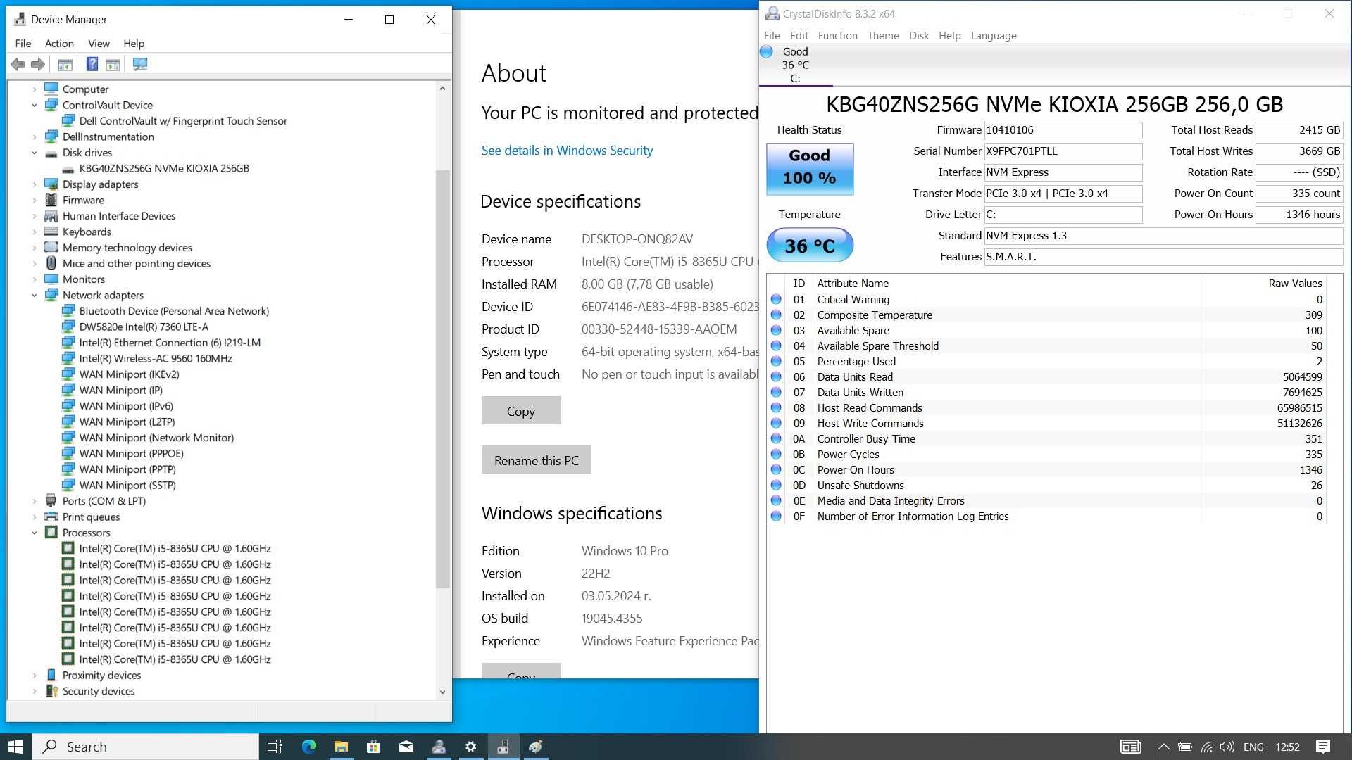Expand the Network adapters tree item

pos(35,294)
